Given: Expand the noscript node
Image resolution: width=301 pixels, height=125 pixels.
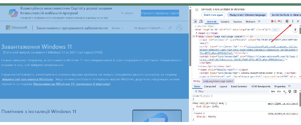Looking at the screenshot, I should [x=199, y=66].
